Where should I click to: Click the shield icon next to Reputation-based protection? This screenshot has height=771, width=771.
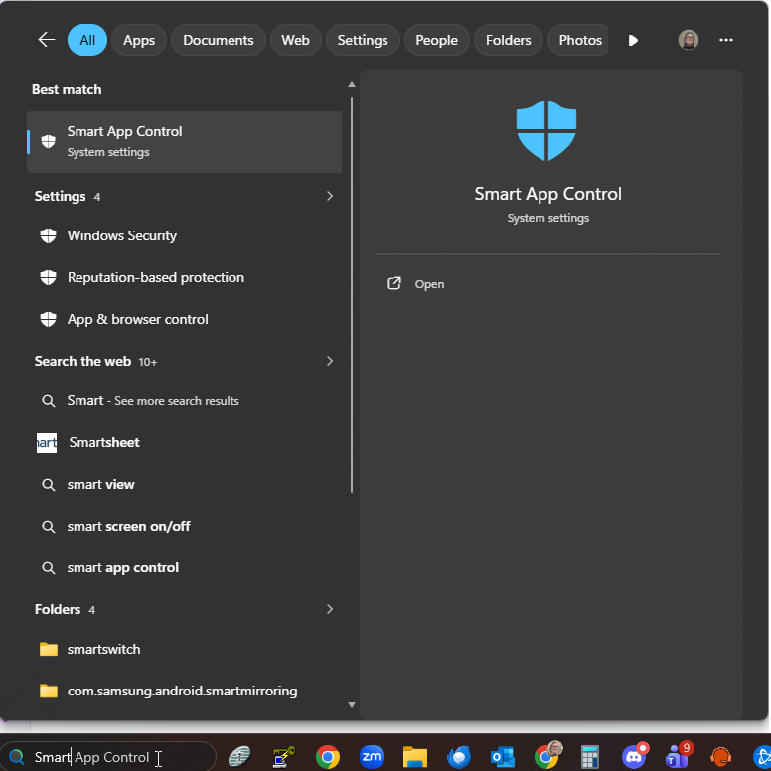coord(48,278)
